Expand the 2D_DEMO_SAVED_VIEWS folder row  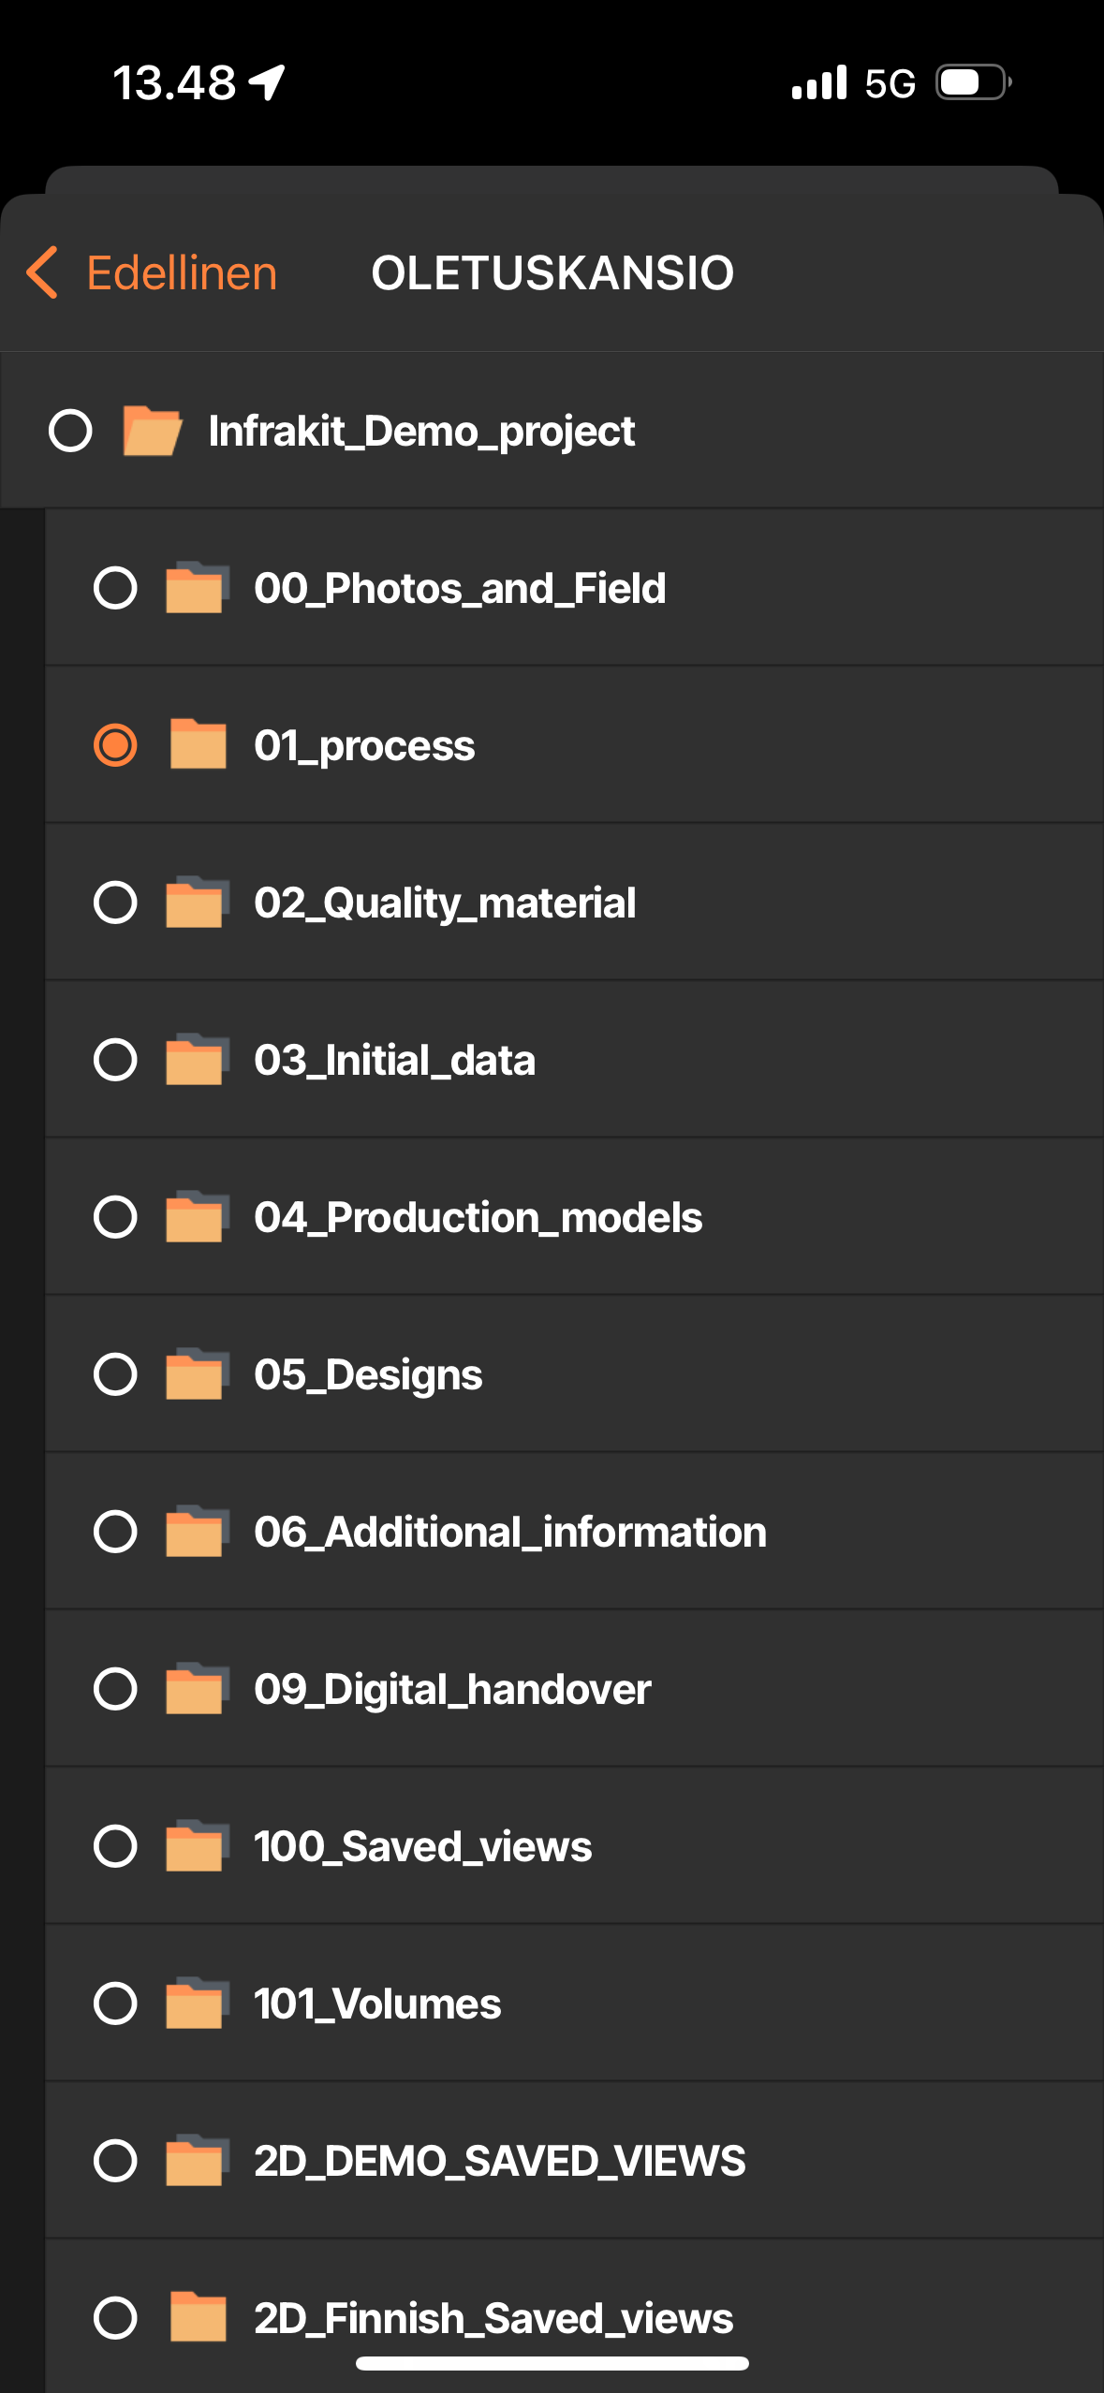pyautogui.click(x=499, y=2161)
